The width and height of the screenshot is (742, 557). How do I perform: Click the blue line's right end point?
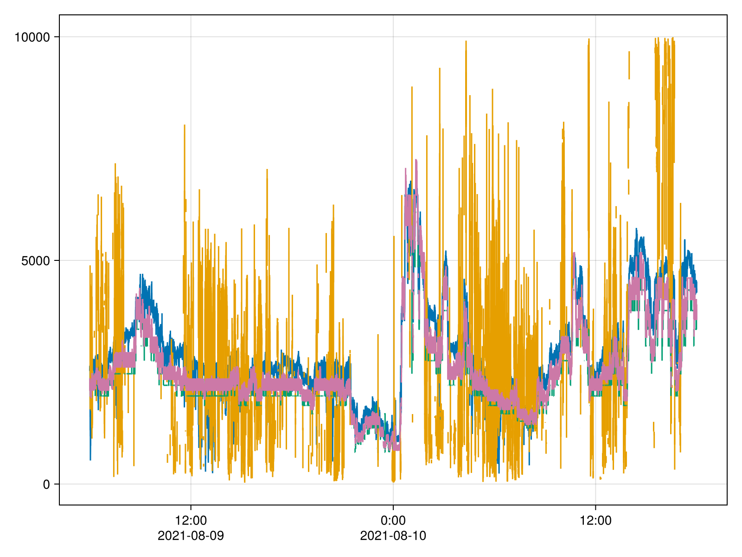696,290
